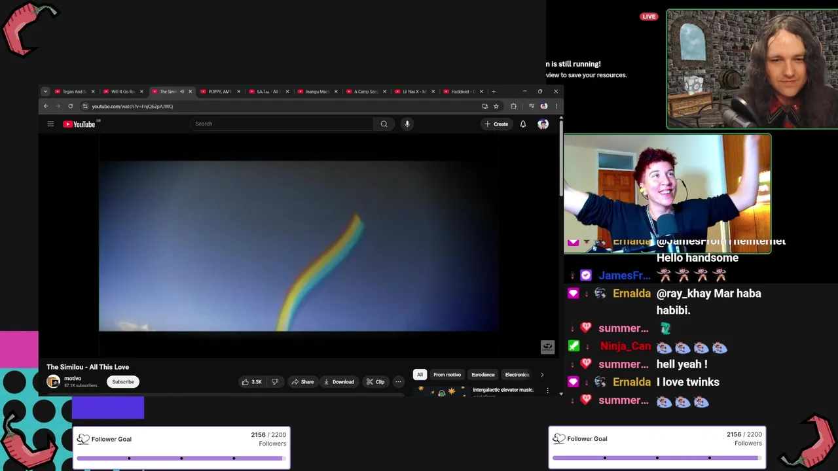Image resolution: width=838 pixels, height=471 pixels.
Task: Open the YouTube notifications bell
Action: [x=523, y=124]
